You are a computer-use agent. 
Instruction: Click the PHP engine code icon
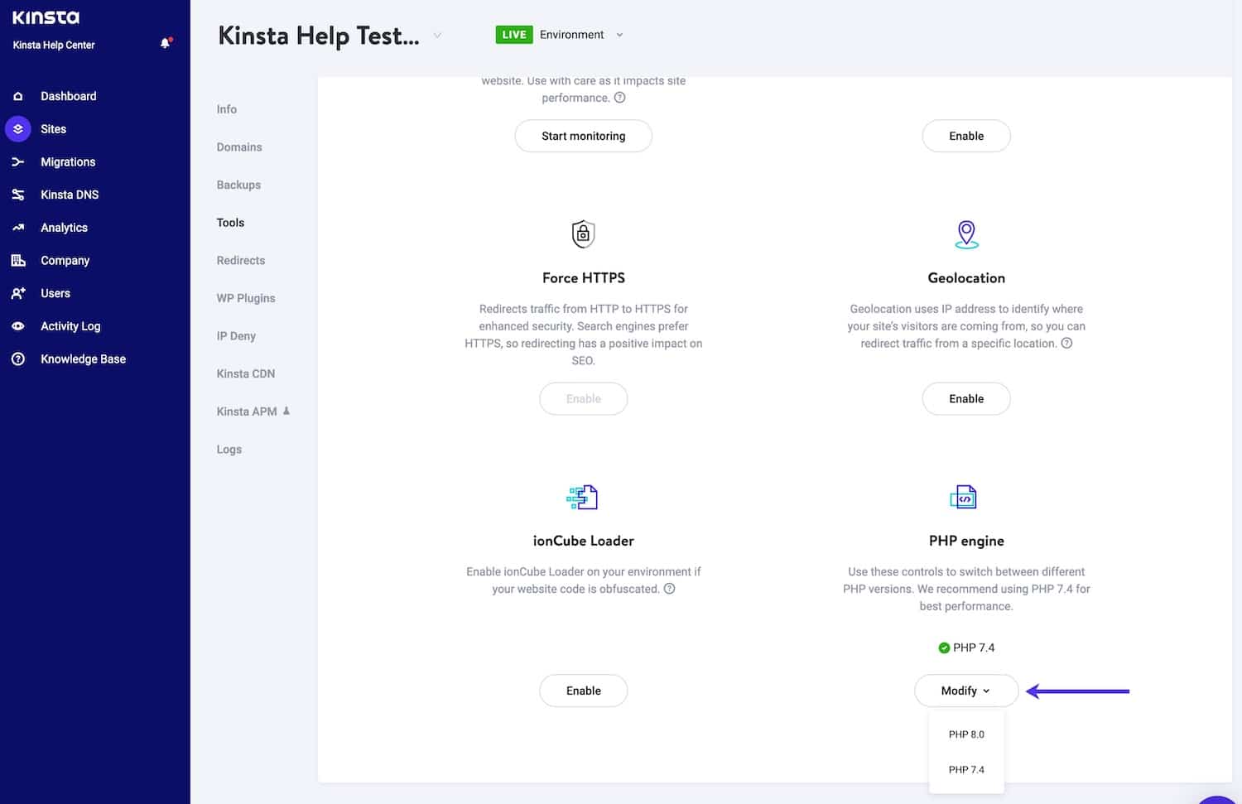964,497
